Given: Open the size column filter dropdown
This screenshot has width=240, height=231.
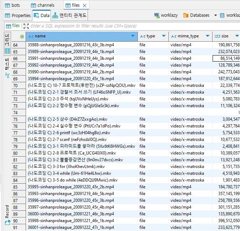Looking at the screenshot, I should [237, 36].
